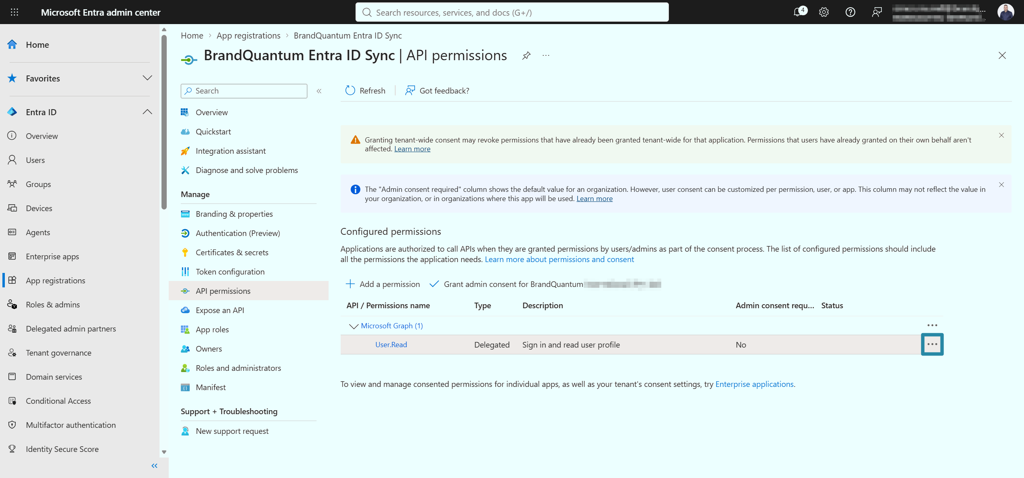Grant admin consent for BrandQuantum
The height and width of the screenshot is (478, 1024).
point(545,284)
